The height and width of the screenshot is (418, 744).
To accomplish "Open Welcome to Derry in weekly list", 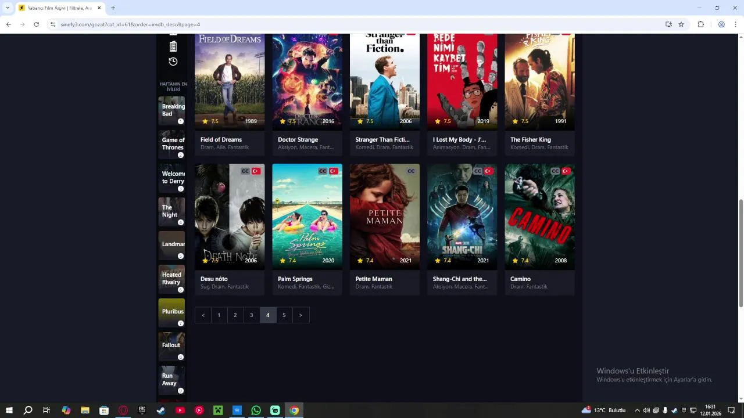I will (x=171, y=178).
